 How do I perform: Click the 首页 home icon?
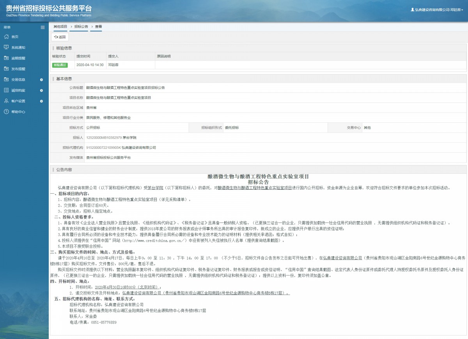point(6,37)
